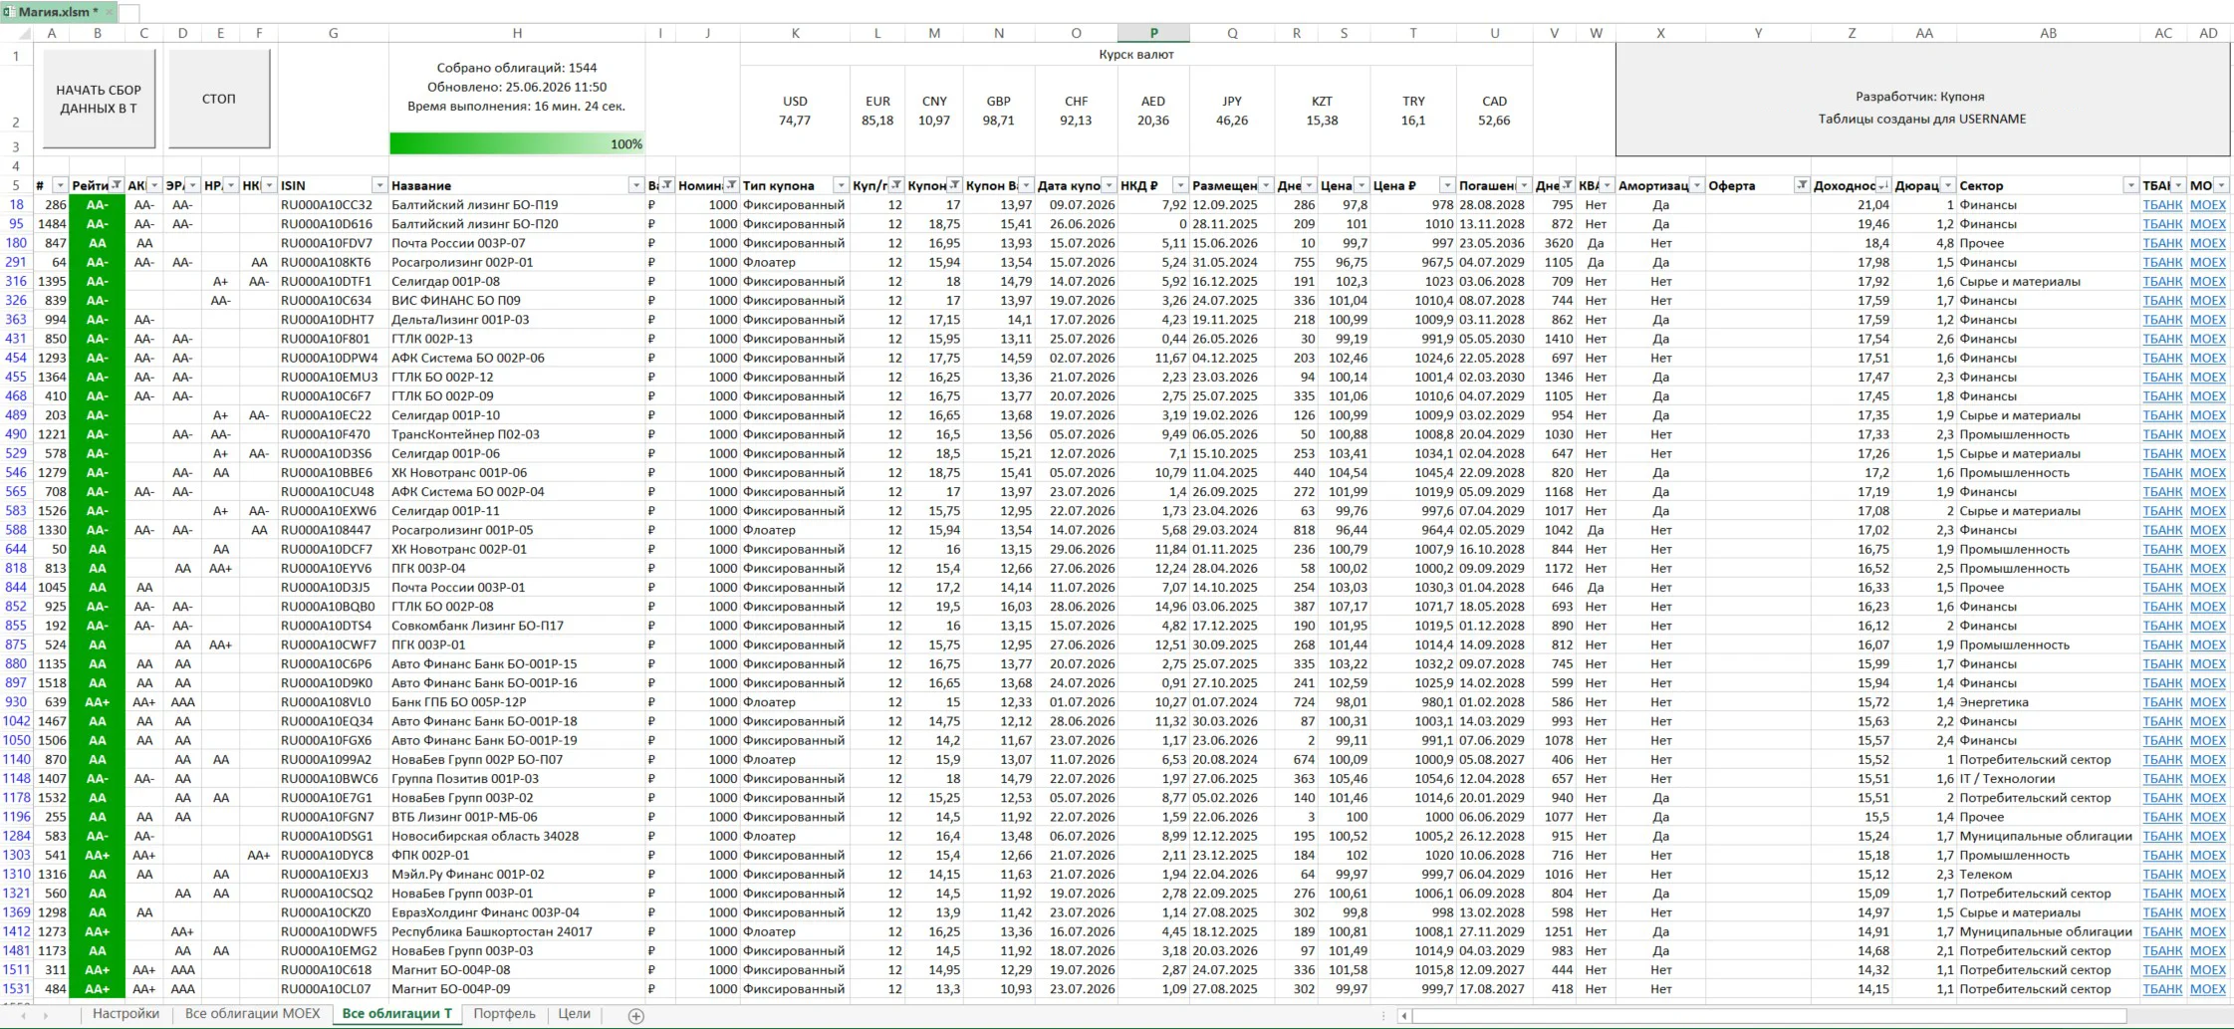Follow the MOEX link for ФПК 002Р-01
This screenshot has height=1029, width=2234.
tap(2208, 856)
